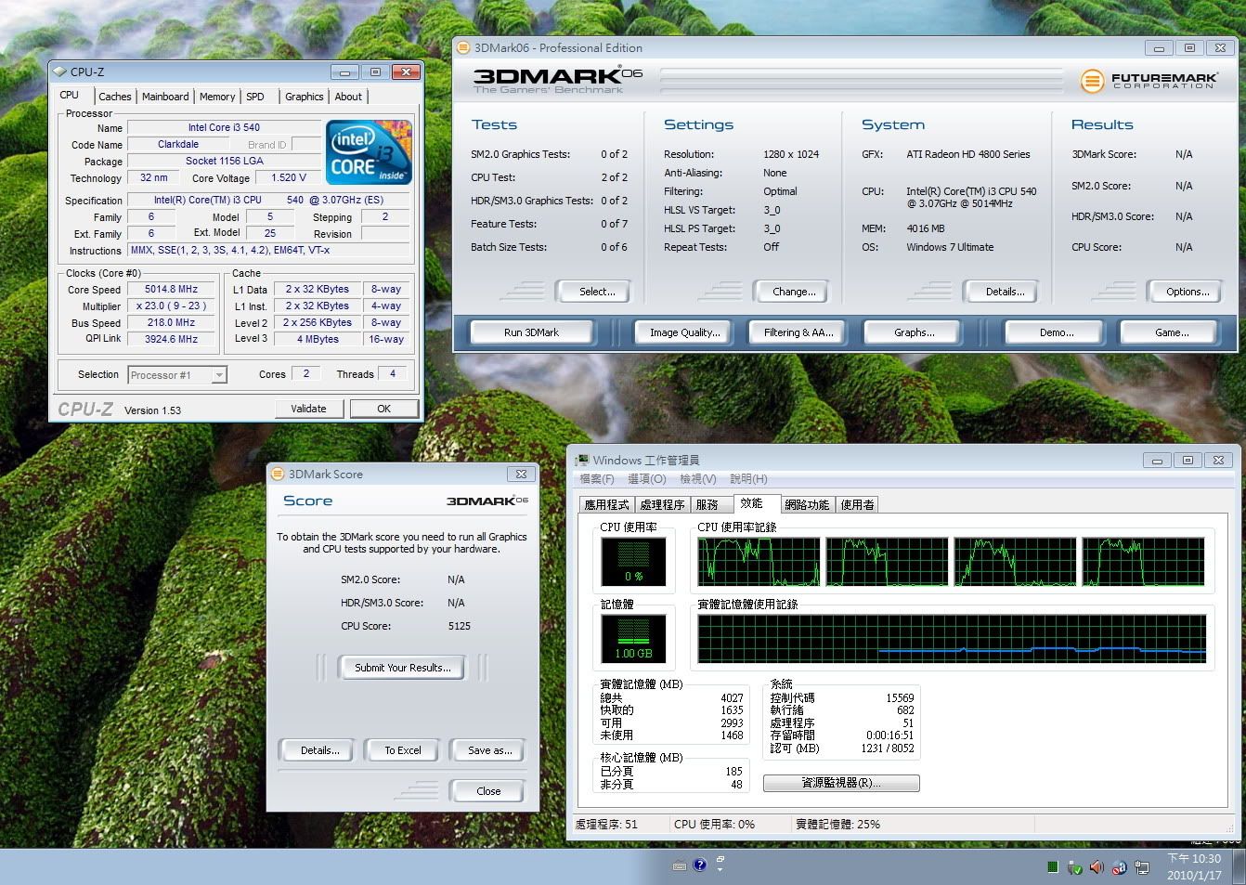
Task: Click Close button in 3DMark Score dialog
Action: tap(488, 791)
